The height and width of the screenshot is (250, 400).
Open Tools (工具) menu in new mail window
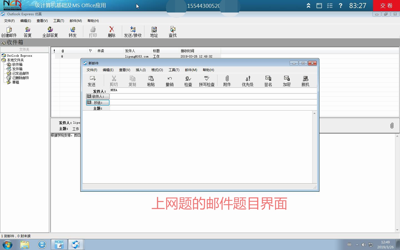[x=174, y=70]
